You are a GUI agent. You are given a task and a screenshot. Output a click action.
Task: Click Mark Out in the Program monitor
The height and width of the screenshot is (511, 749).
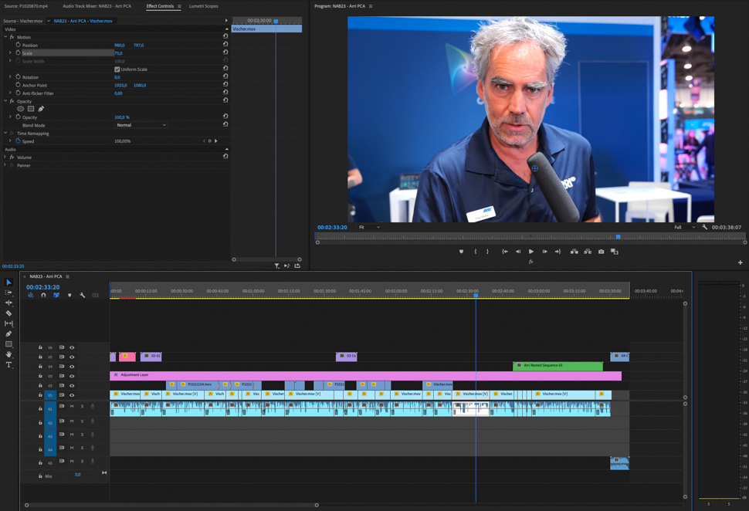coord(487,252)
